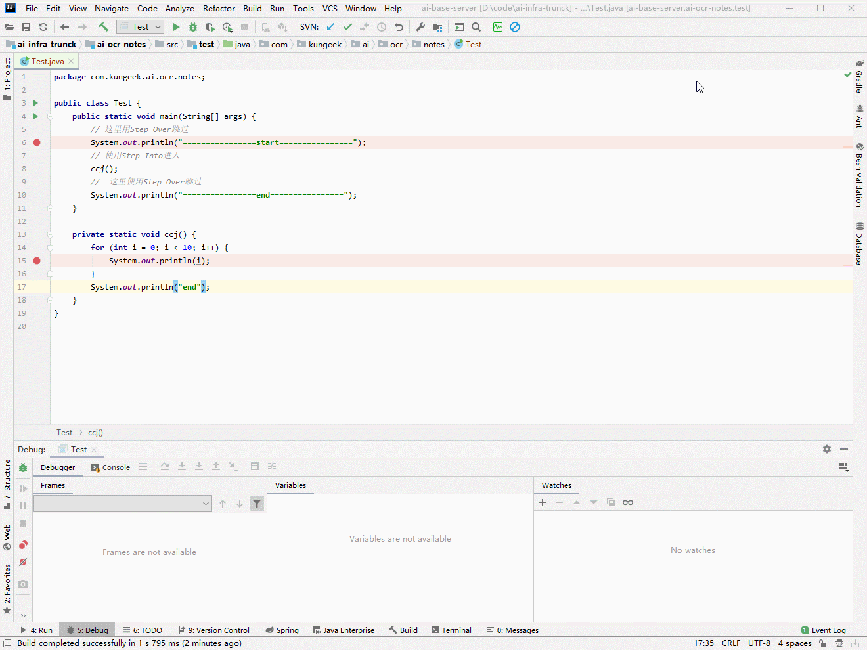Open the Refactor menu
Viewport: 867px width, 650px height.
click(x=219, y=9)
